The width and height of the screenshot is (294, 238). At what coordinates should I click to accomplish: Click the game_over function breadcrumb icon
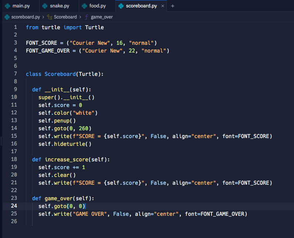point(86,17)
